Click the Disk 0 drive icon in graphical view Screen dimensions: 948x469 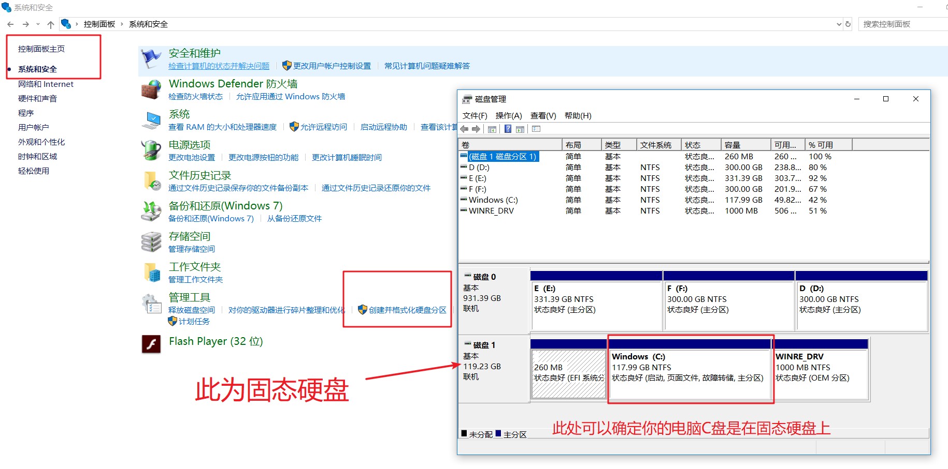[468, 276]
